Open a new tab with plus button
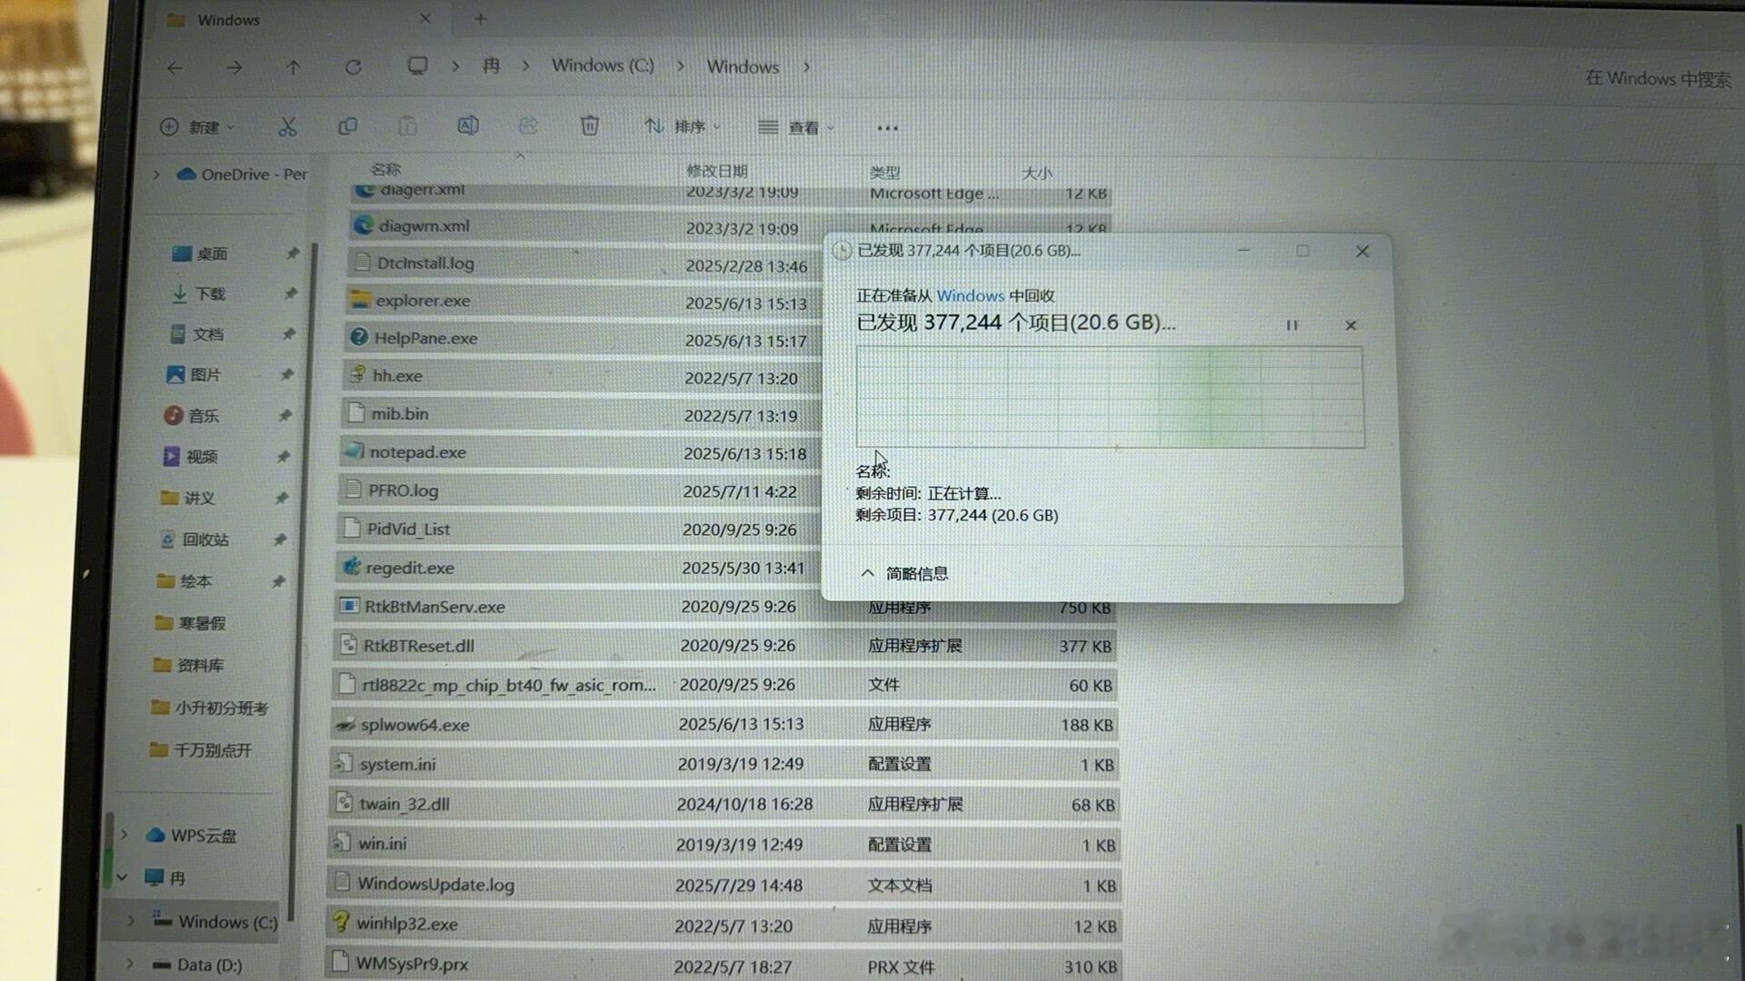Image resolution: width=1745 pixels, height=981 pixels. 481,18
